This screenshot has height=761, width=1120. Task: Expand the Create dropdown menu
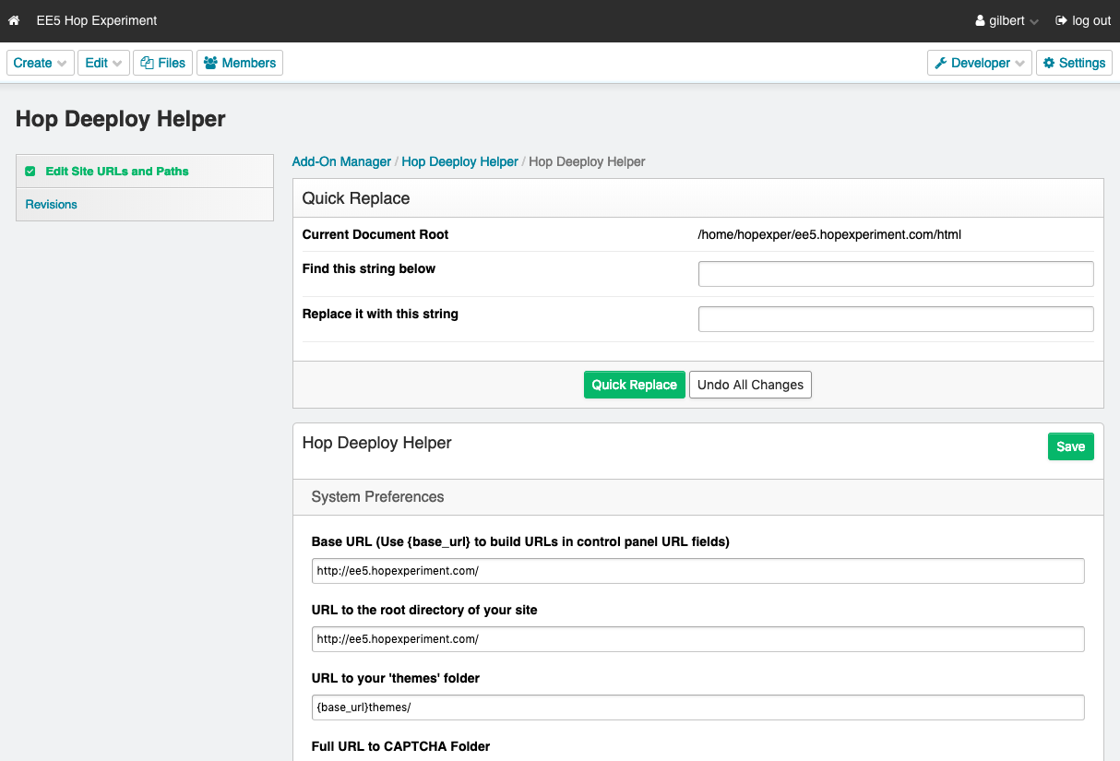41,63
